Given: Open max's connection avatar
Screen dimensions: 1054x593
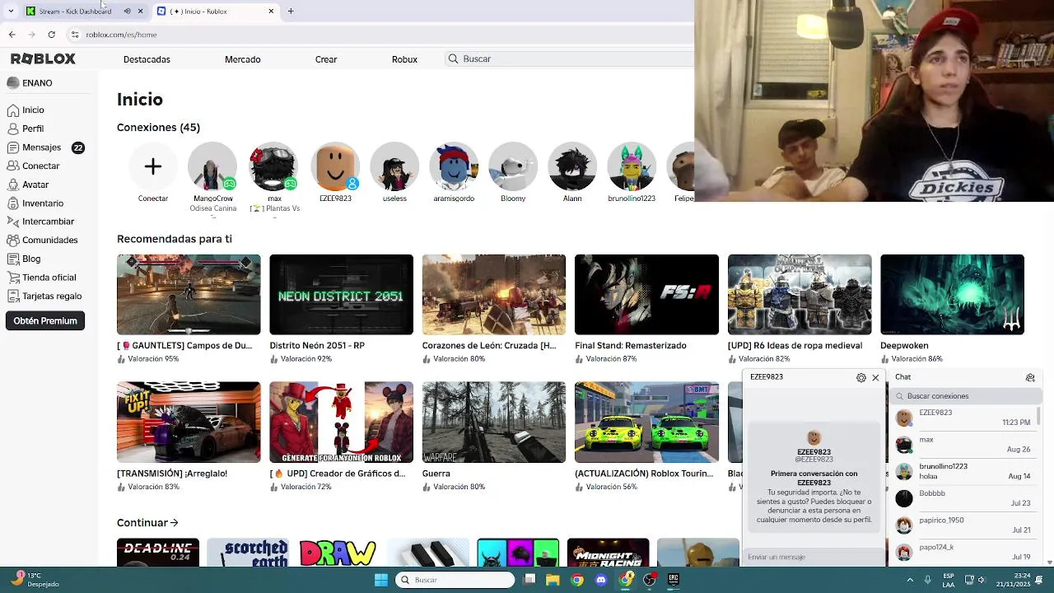Looking at the screenshot, I should click(273, 167).
